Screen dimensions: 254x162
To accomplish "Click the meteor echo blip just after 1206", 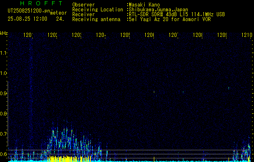I will (x=154, y=92).
